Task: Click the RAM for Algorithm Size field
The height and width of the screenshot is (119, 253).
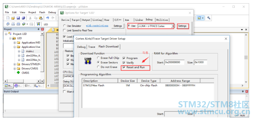Action: click(x=200, y=62)
